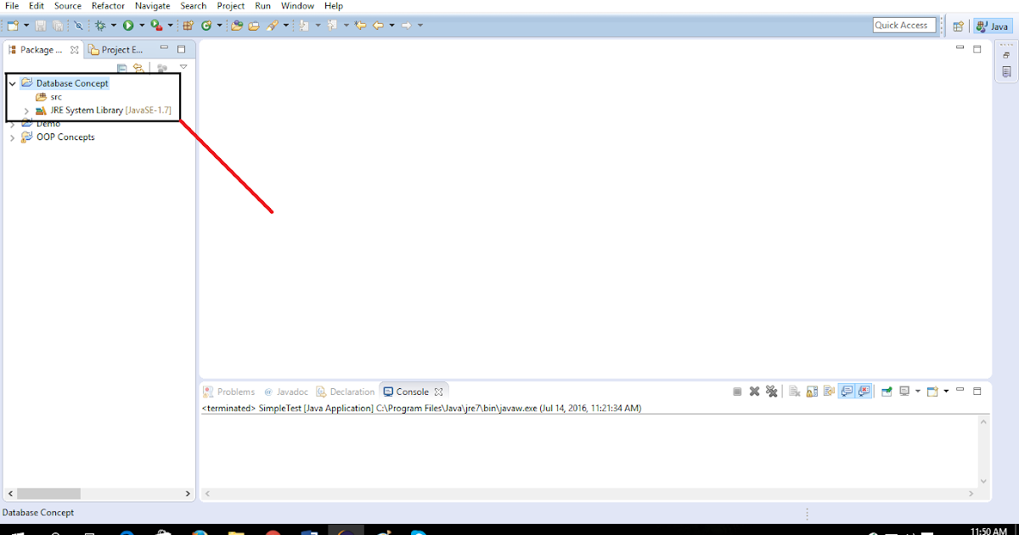1019x535 pixels.
Task: Collapse the Database Concept project
Action: click(x=12, y=82)
